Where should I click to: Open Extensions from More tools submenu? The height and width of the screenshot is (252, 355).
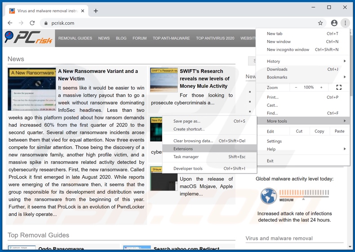click(x=209, y=149)
